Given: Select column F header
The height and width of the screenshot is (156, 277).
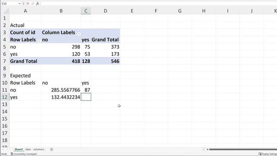Looking at the screenshot, I should click(156, 11).
